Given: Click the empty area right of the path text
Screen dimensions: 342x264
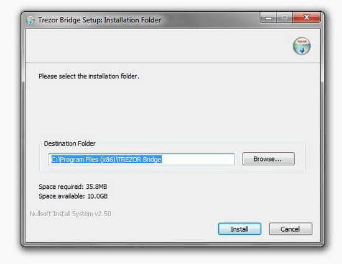Looking at the screenshot, I should tap(198, 160).
